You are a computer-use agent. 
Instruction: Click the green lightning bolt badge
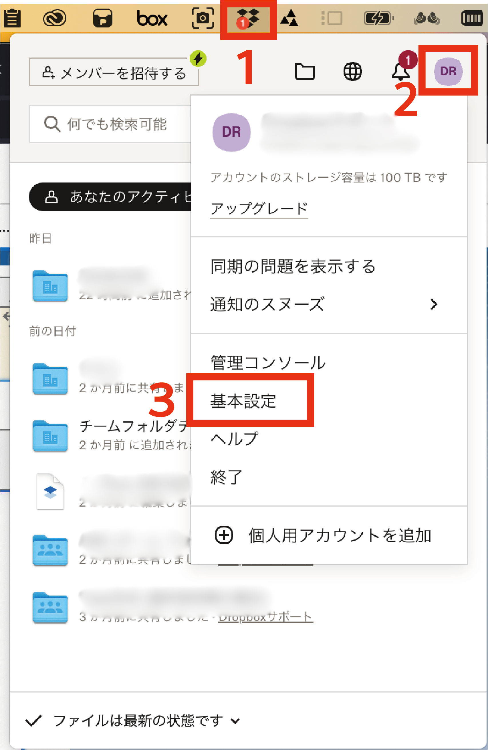(198, 59)
